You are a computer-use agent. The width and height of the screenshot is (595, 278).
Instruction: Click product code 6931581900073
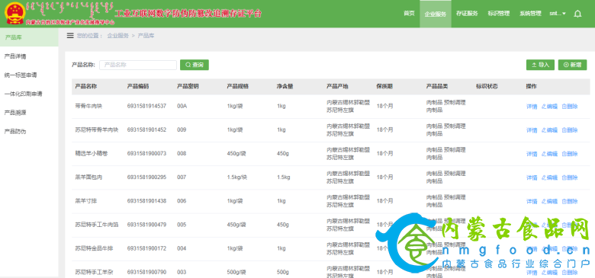(x=146, y=153)
